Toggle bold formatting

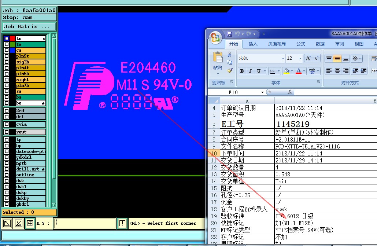coord(242,71)
